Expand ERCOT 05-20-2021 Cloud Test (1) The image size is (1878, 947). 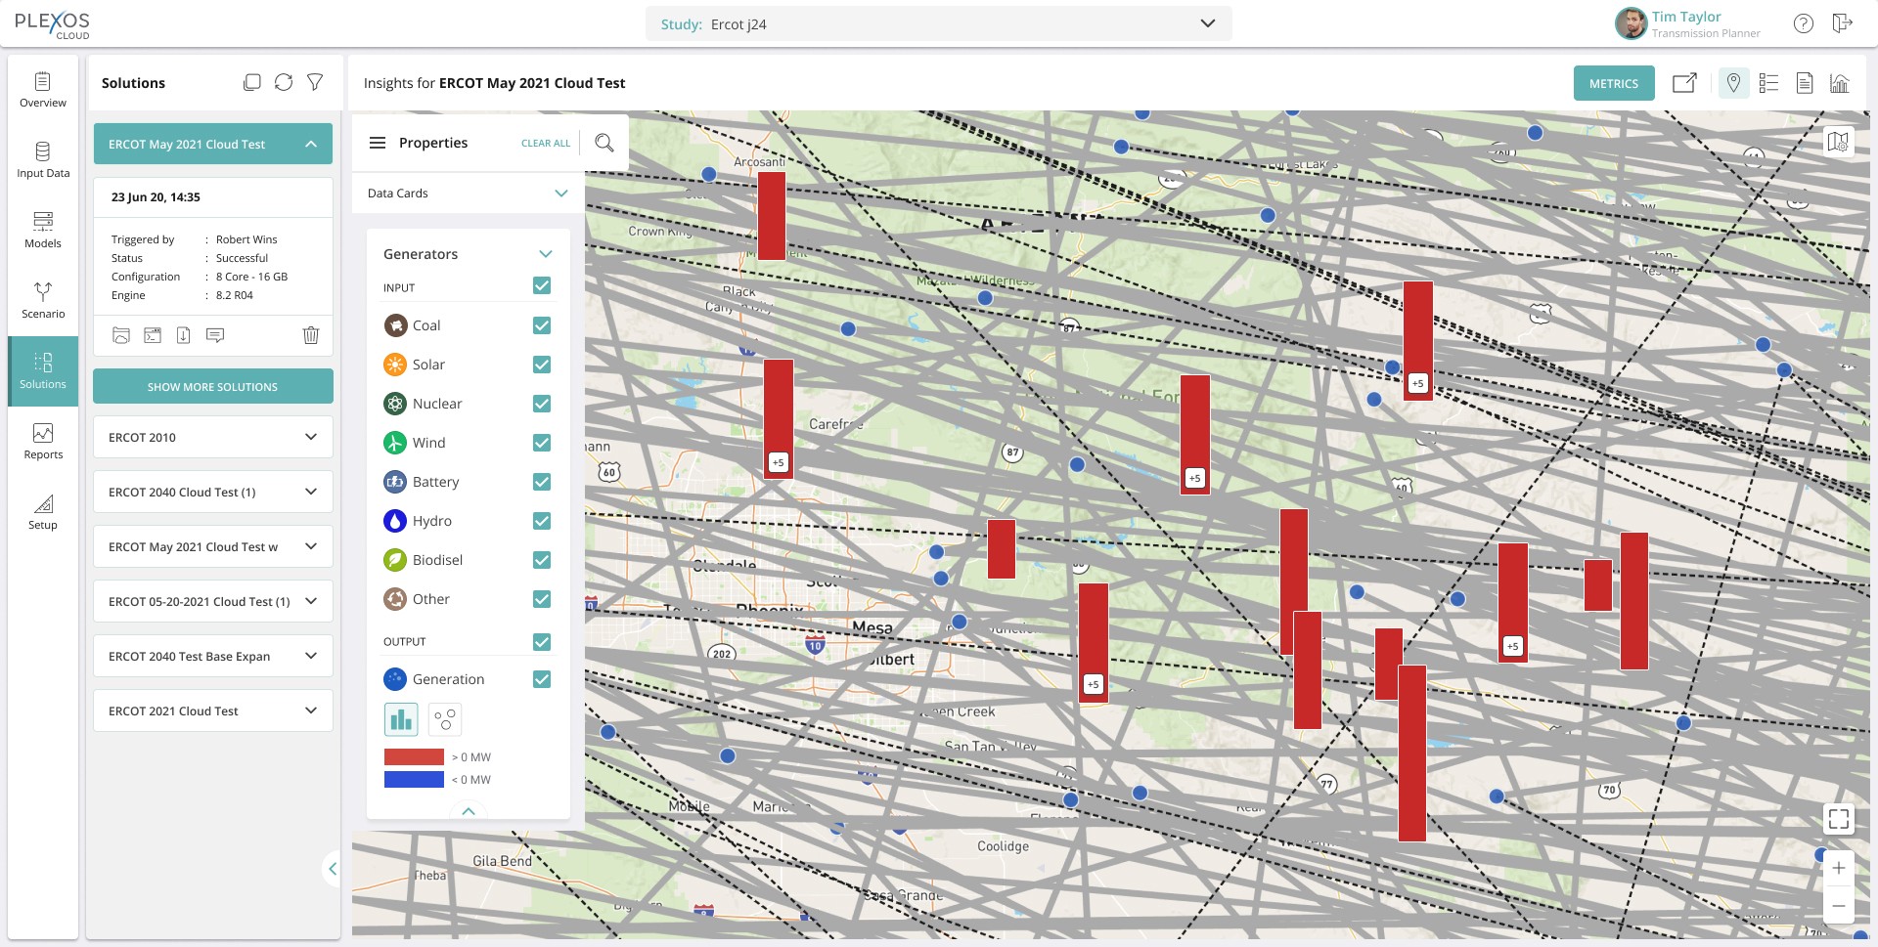[x=213, y=601]
